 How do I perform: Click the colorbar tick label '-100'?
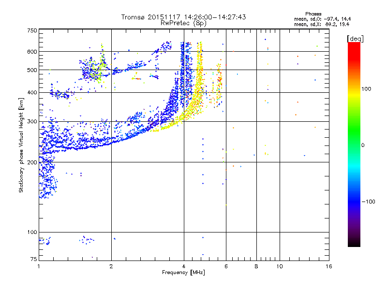(x=368, y=202)
